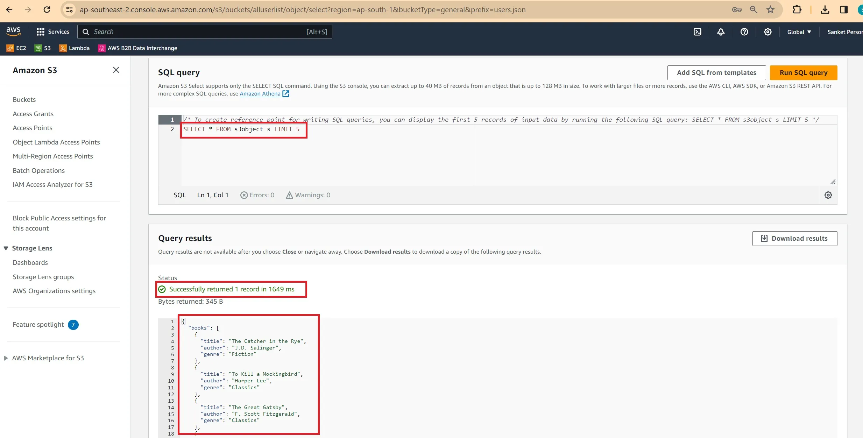
Task: Open Storage Lens groups
Action: click(43, 277)
